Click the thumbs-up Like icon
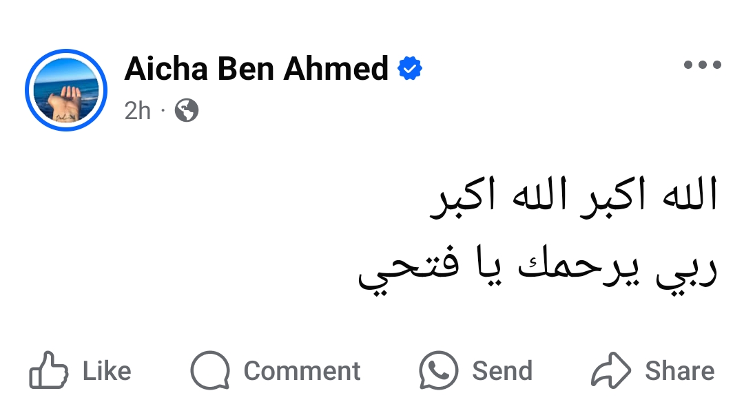 [48, 370]
